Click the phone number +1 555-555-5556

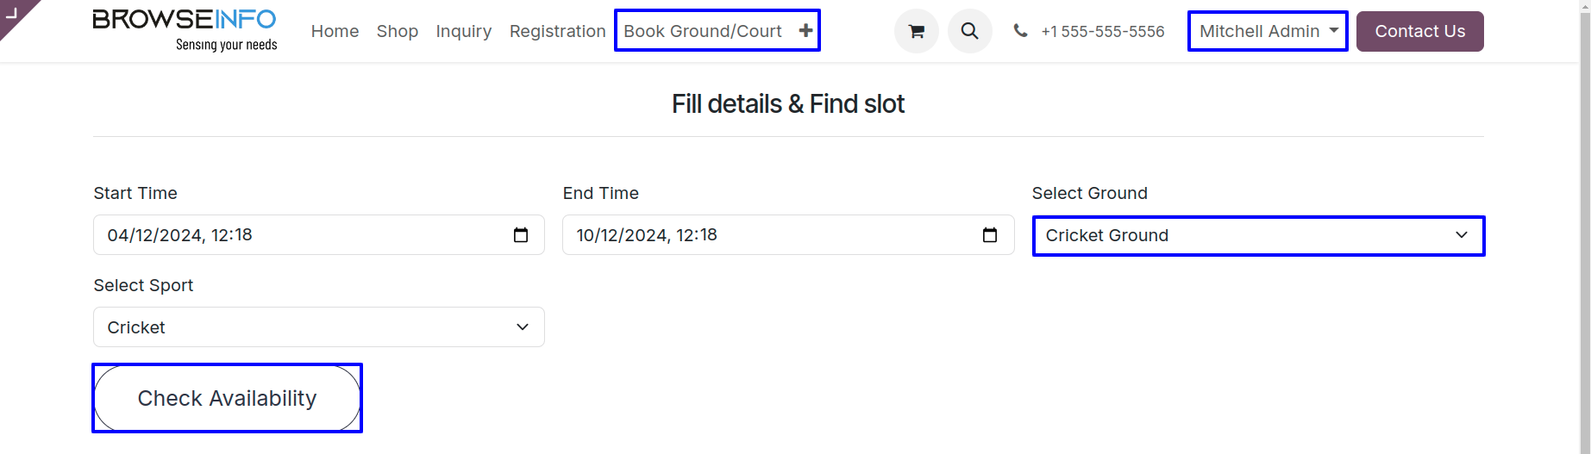(x=1103, y=32)
